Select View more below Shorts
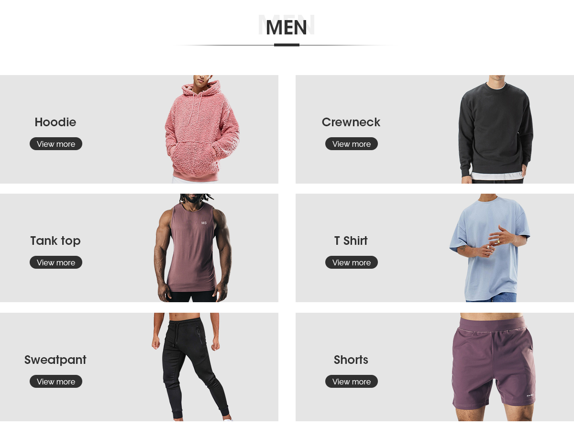The height and width of the screenshot is (438, 574). tap(352, 382)
